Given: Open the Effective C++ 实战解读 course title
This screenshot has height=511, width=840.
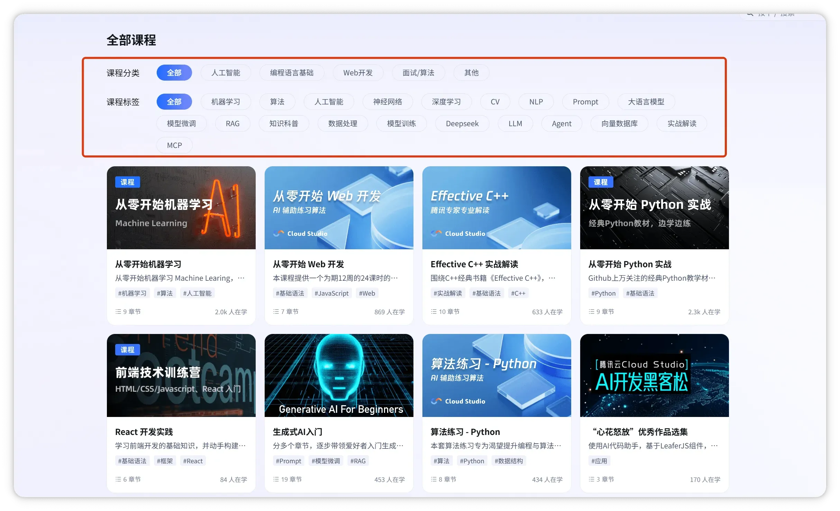Looking at the screenshot, I should [x=474, y=264].
